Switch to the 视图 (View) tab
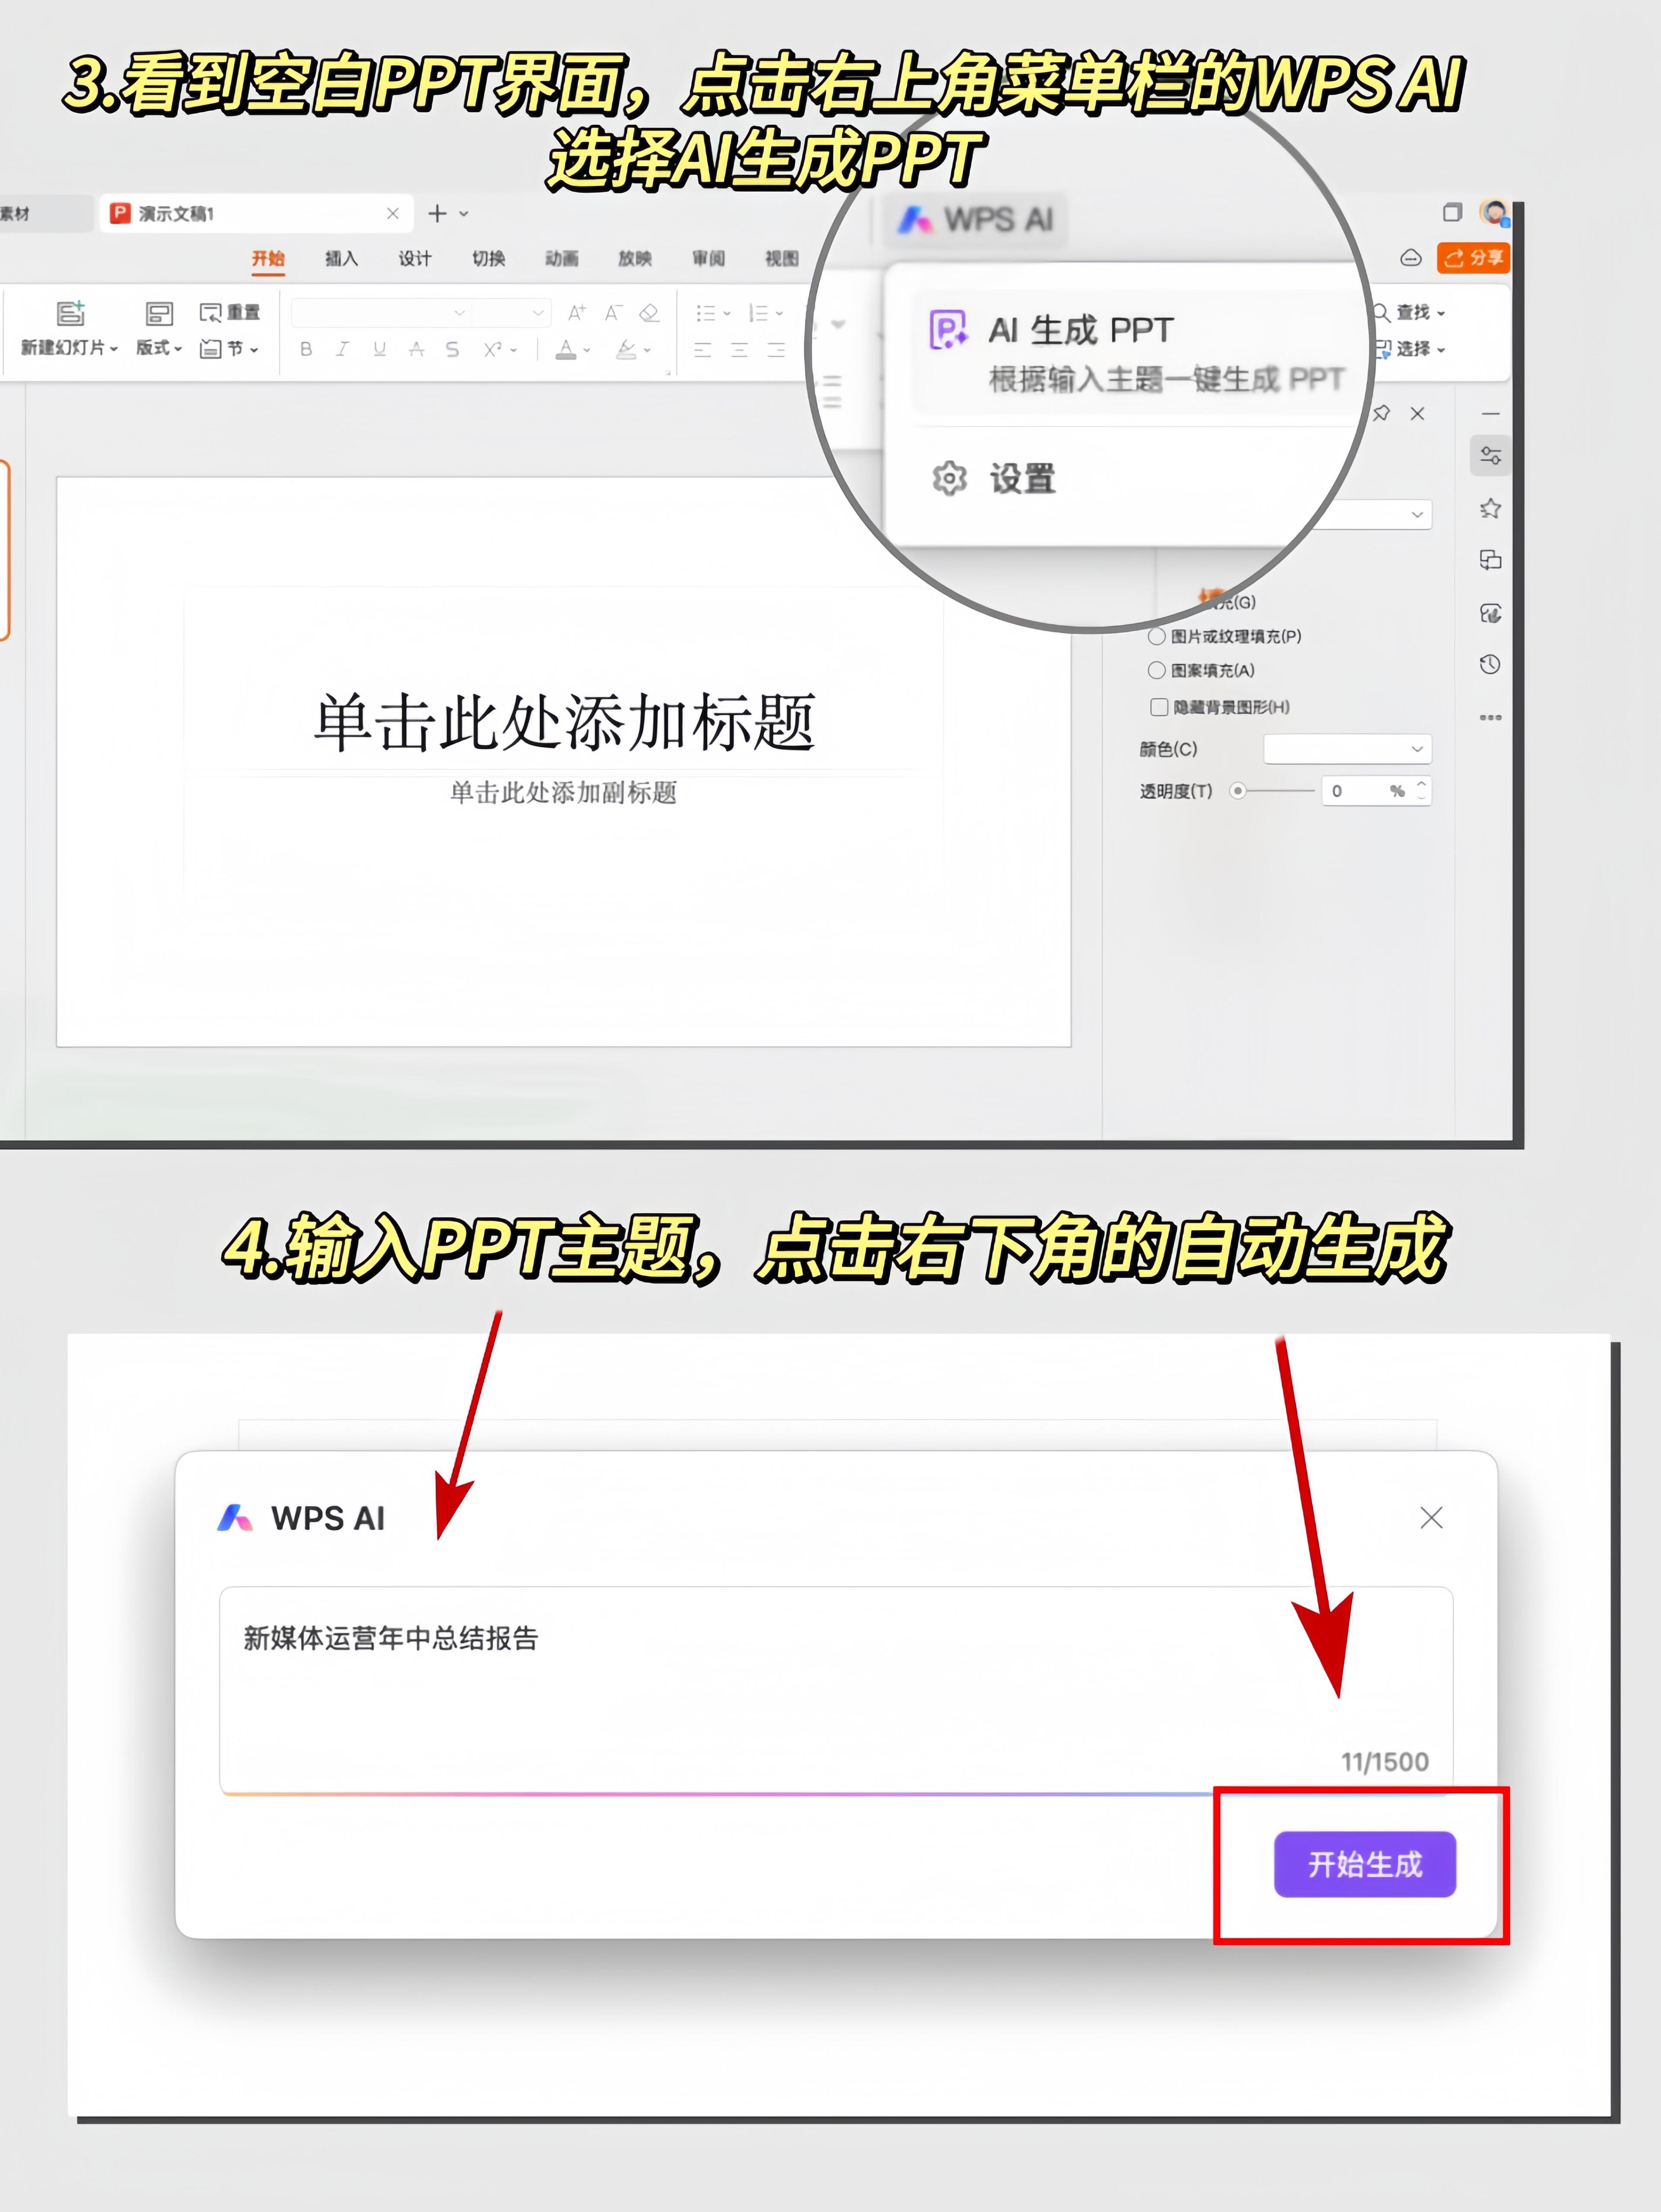Viewport: 1661px width, 2212px height. coord(782,259)
